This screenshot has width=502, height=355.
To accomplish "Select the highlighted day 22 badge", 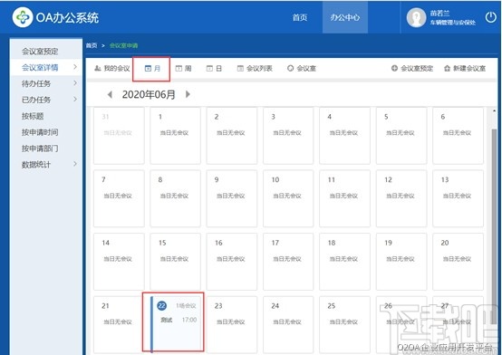I will pos(161,306).
